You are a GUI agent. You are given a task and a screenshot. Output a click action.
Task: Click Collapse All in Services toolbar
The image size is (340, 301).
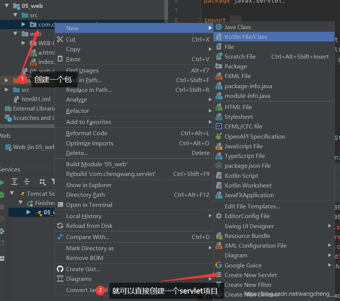tap(27, 181)
